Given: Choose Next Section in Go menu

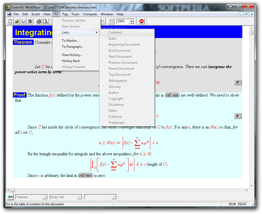Looking at the screenshot, I should (76, 26).
